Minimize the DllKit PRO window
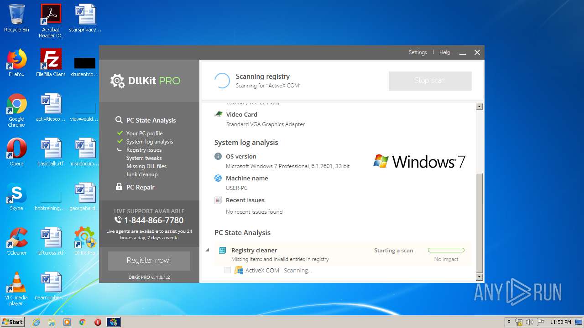This screenshot has width=584, height=328. click(x=463, y=53)
